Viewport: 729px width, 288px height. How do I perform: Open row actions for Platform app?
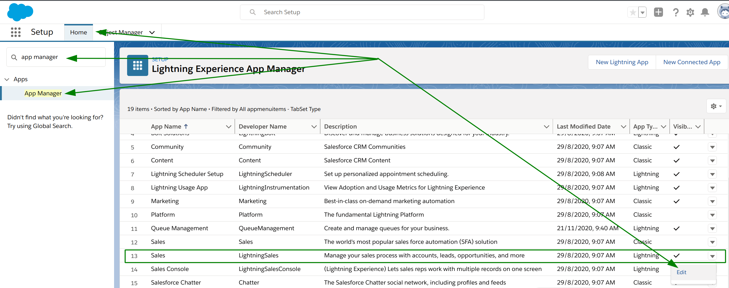coord(712,215)
